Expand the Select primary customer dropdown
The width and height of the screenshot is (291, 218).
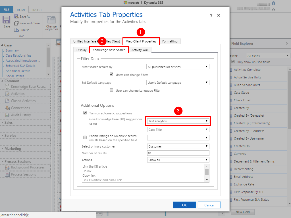pyautogui.click(x=178, y=146)
